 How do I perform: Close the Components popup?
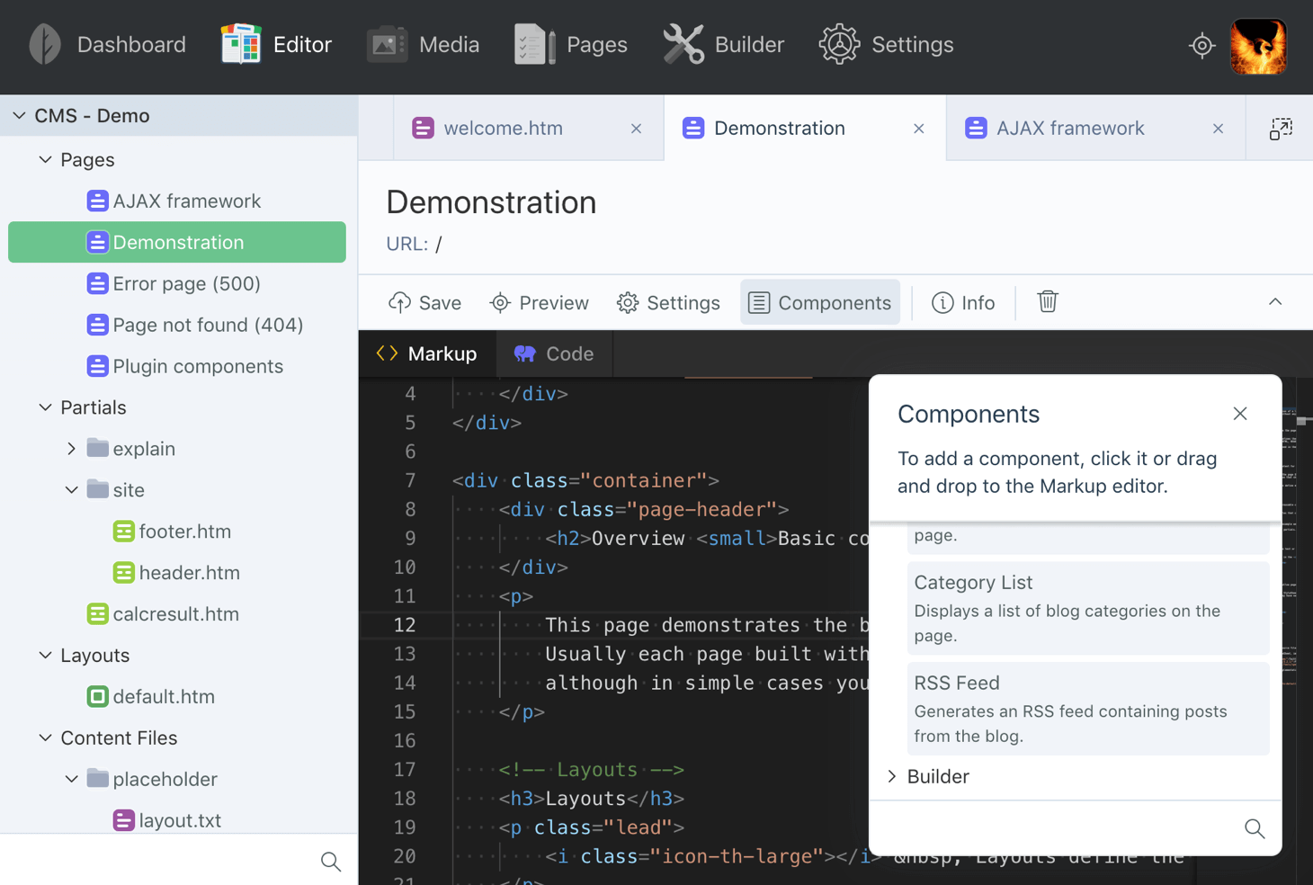tap(1239, 414)
